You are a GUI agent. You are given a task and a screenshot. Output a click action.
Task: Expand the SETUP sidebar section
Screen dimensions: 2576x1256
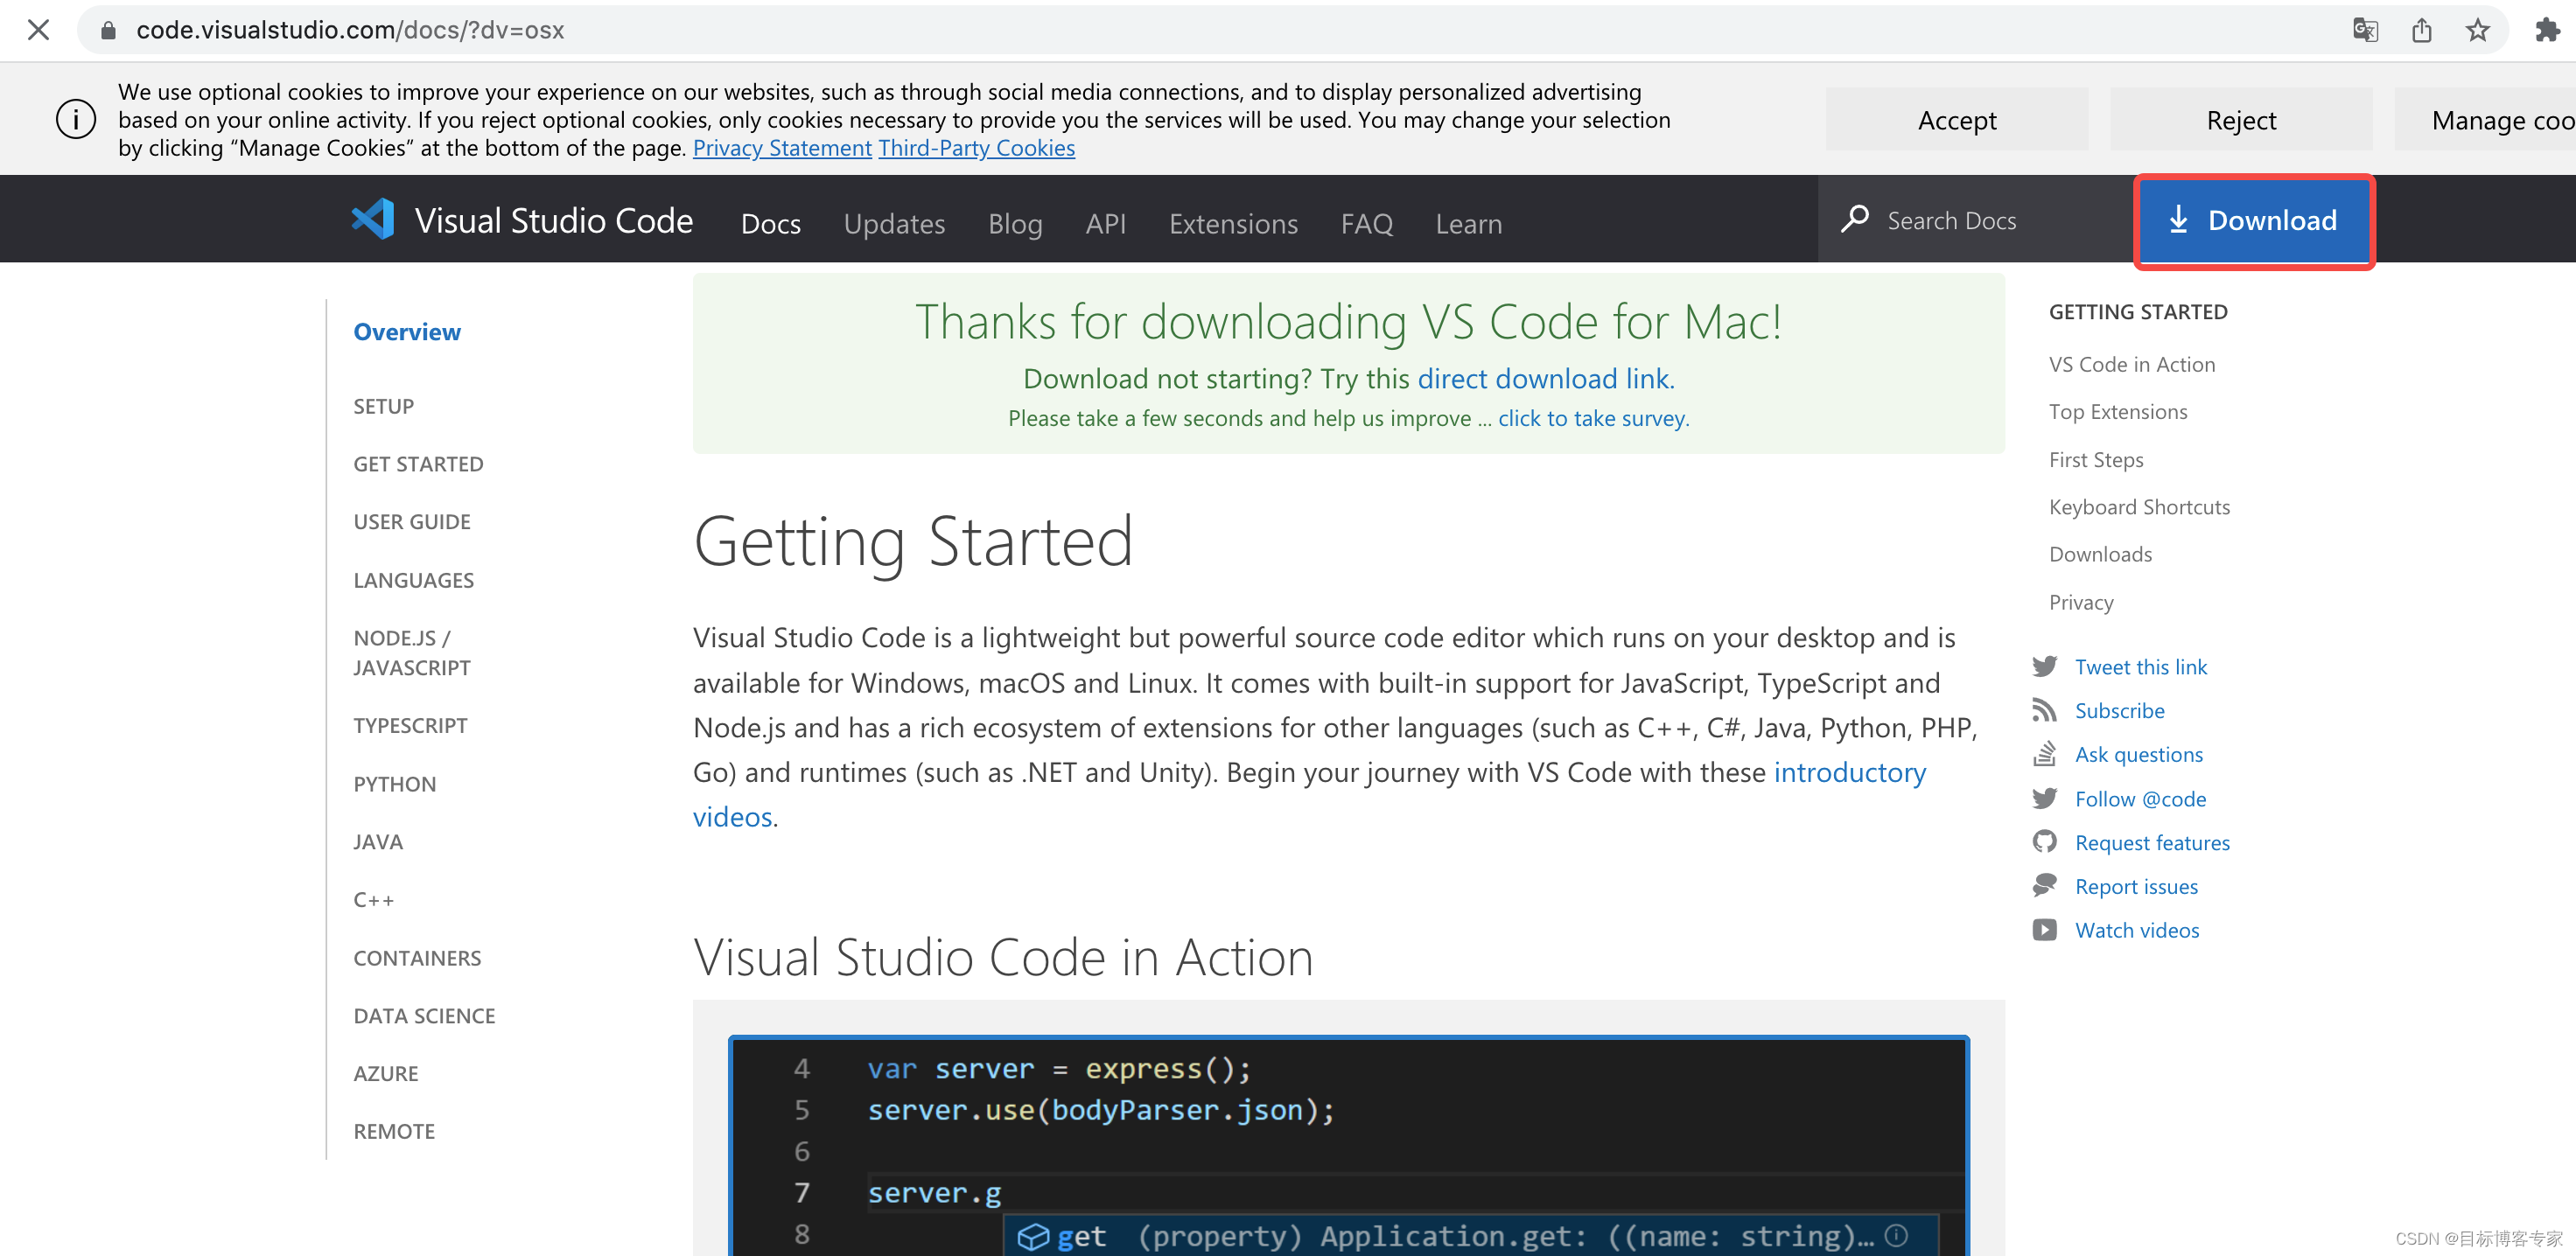(x=383, y=406)
